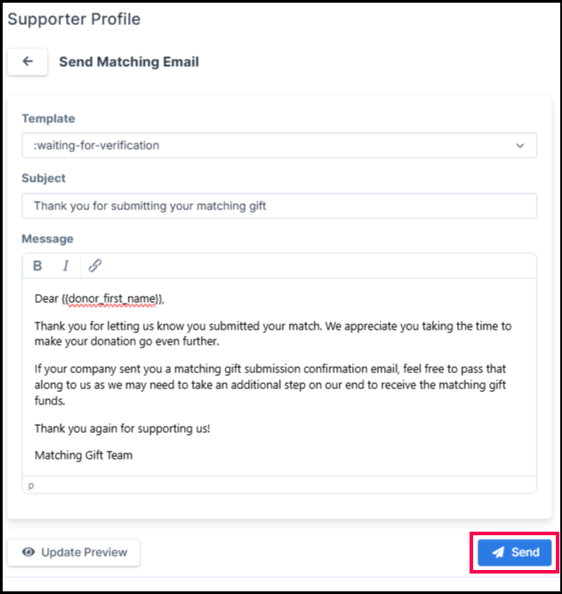Click the 'p' element path in editor status bar

(x=31, y=485)
